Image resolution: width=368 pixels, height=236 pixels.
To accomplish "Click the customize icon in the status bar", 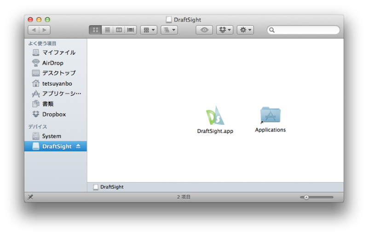I will [30, 197].
